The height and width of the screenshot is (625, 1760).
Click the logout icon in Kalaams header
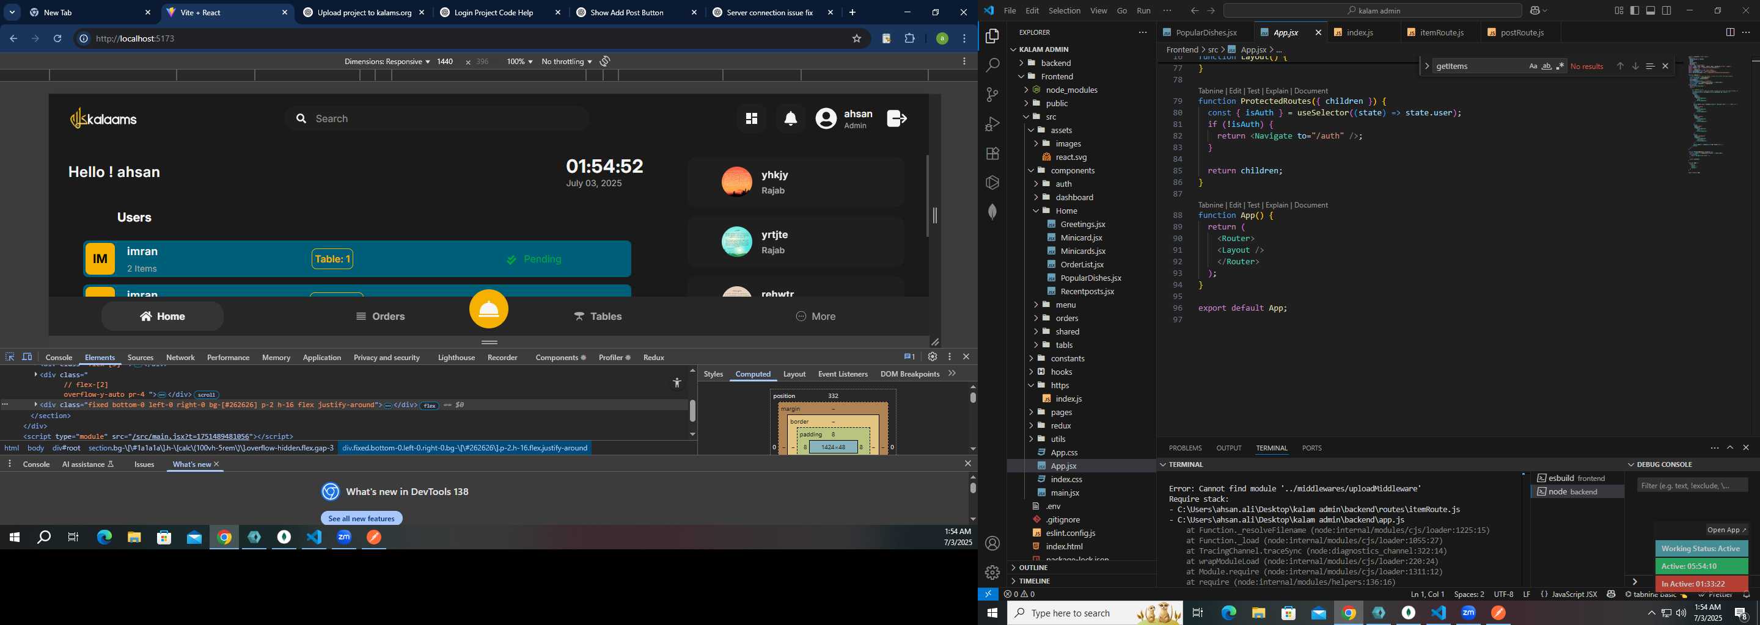tap(897, 119)
